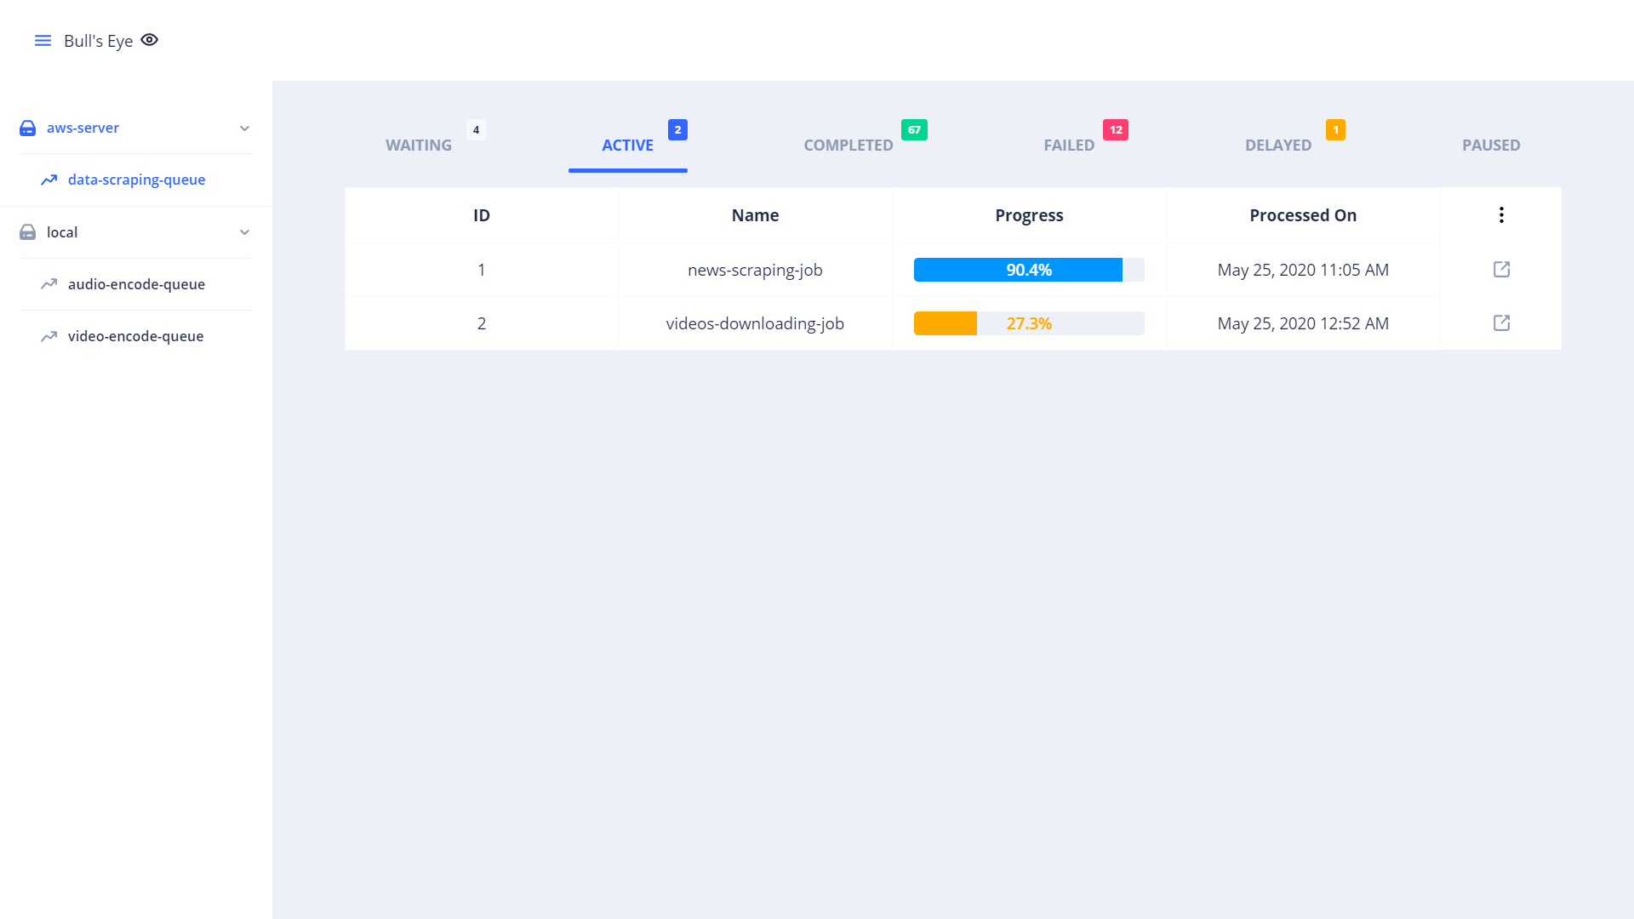Collapse the local section chevron
This screenshot has width=1634, height=919.
[x=244, y=232]
